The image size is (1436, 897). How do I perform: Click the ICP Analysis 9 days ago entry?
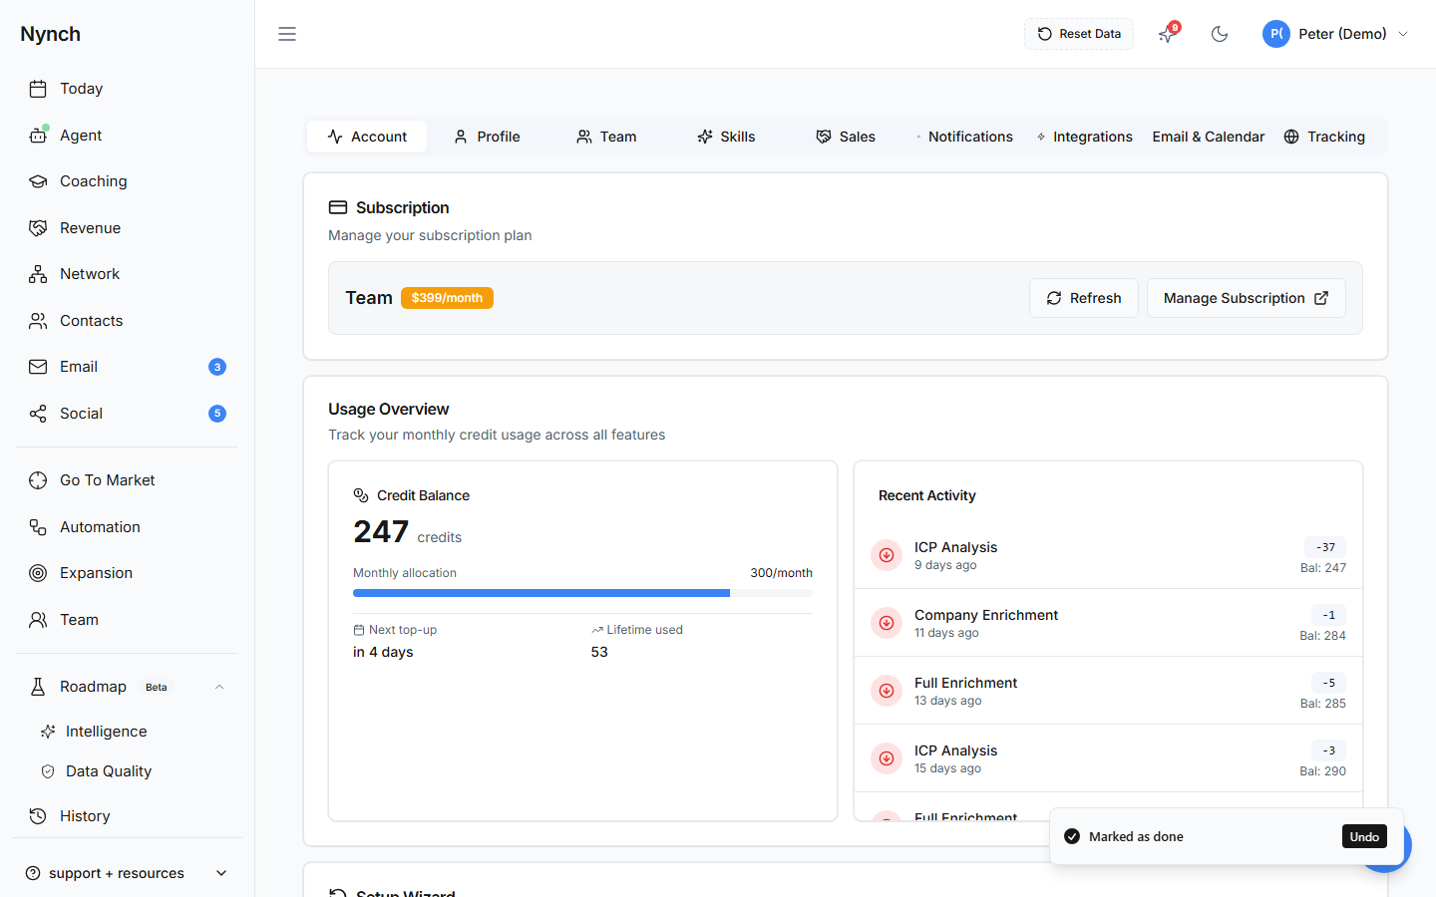1108,555
